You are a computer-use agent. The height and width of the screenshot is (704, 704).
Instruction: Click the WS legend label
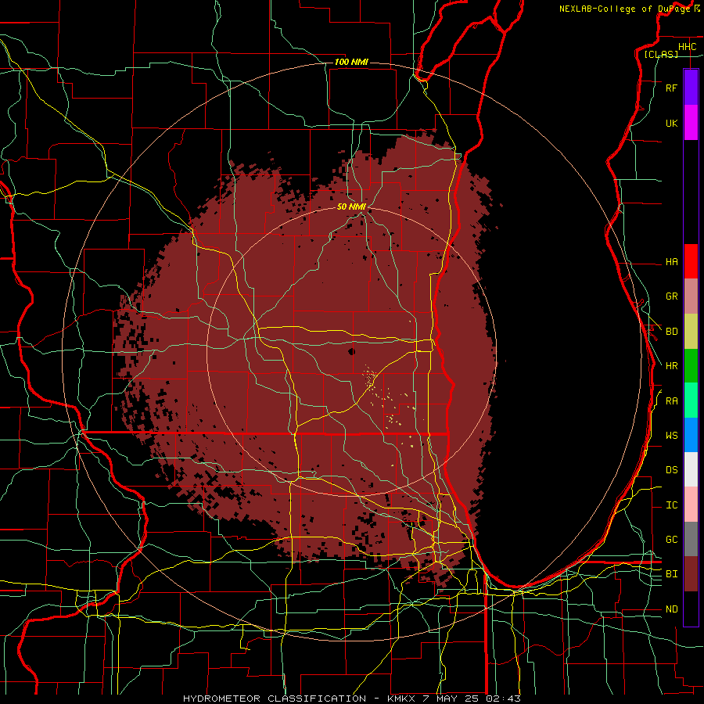point(671,436)
